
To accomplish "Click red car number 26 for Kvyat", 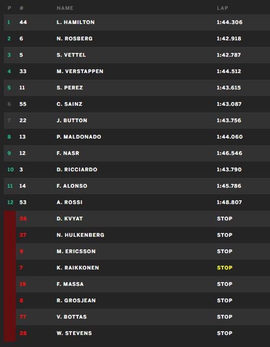I will click(x=23, y=219).
